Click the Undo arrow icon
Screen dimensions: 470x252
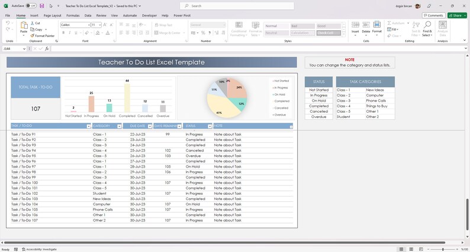click(x=8, y=22)
